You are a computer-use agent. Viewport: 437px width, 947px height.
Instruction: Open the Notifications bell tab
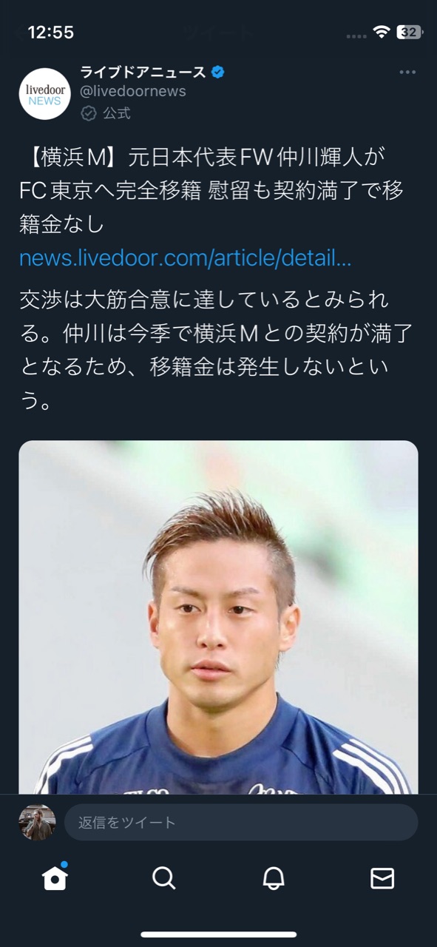click(274, 878)
